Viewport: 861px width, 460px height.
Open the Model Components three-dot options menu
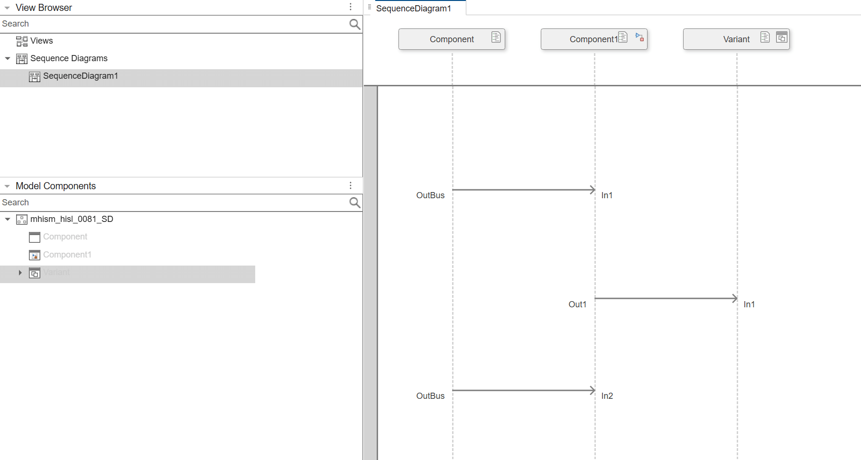tap(351, 185)
